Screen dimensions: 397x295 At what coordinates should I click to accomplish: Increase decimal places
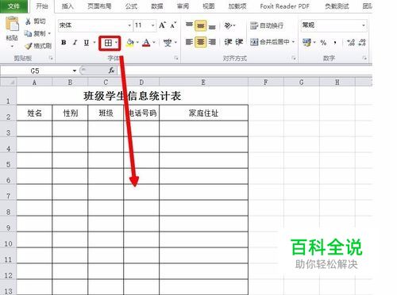click(351, 42)
